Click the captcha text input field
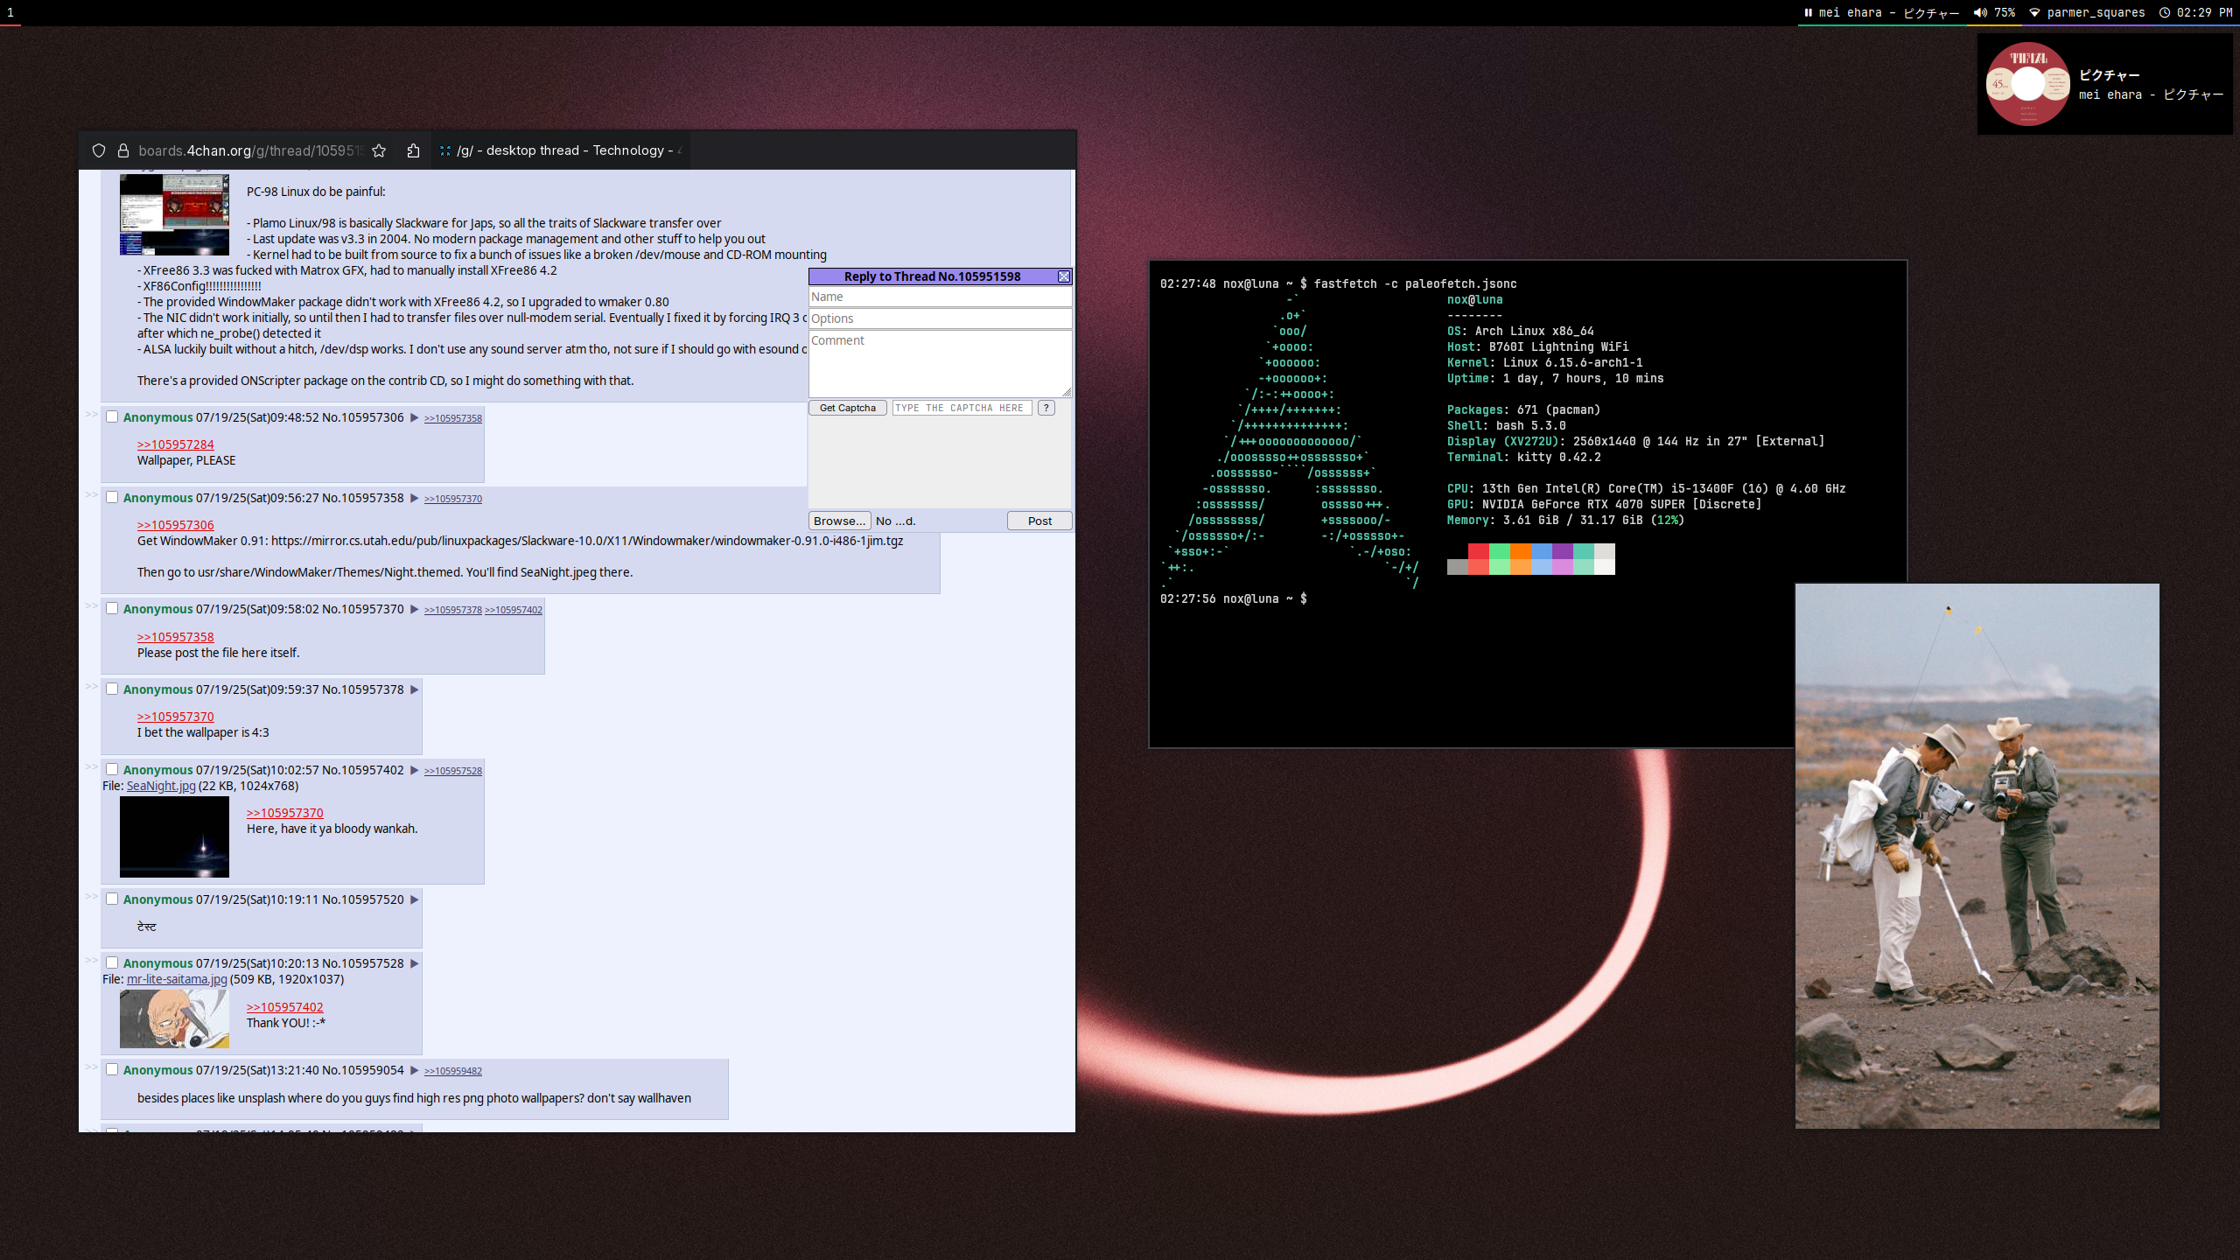 point(962,408)
